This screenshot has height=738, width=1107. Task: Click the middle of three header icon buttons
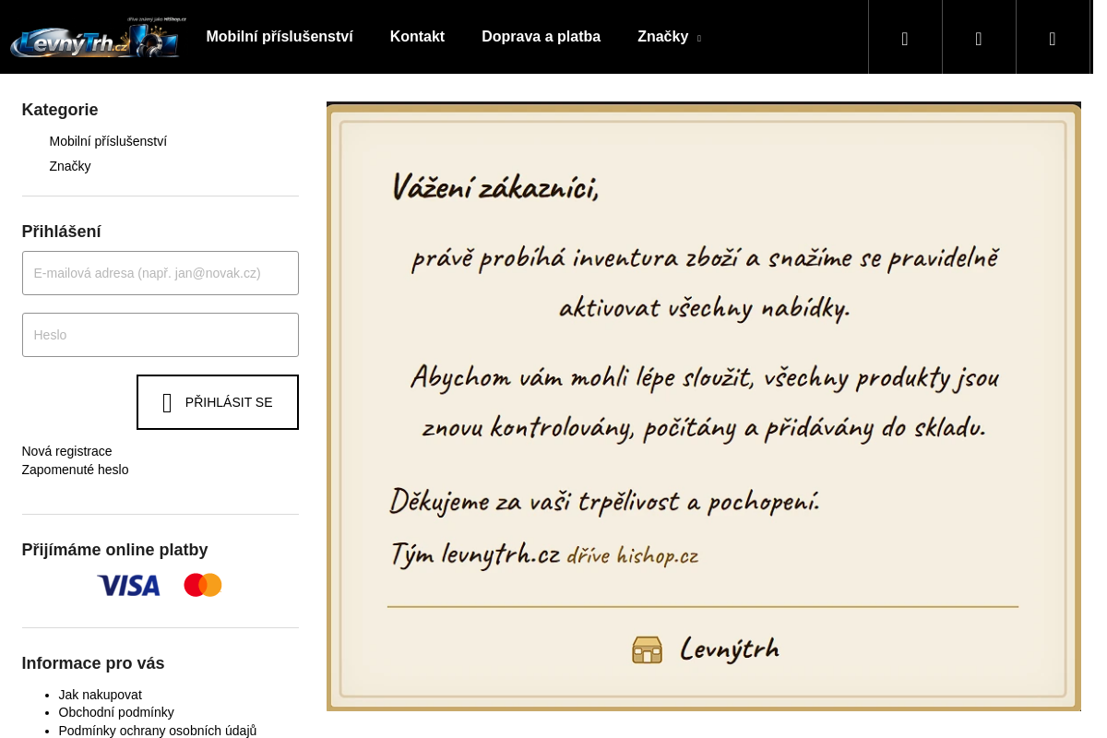point(979,38)
